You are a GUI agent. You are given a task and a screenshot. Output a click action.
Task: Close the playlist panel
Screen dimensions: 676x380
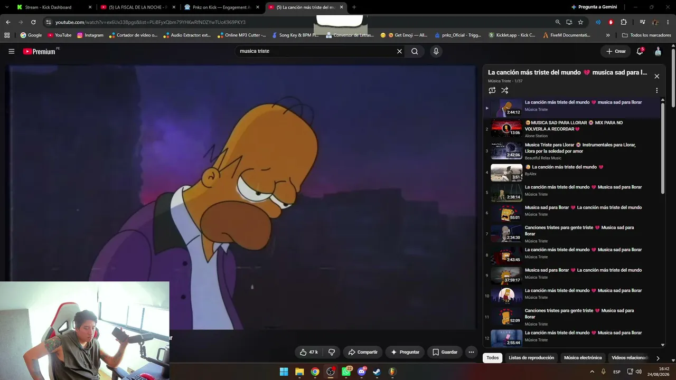pos(656,77)
